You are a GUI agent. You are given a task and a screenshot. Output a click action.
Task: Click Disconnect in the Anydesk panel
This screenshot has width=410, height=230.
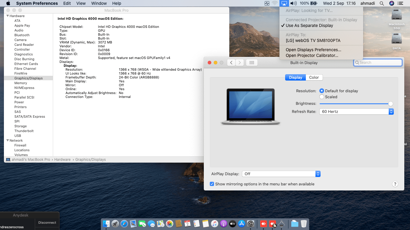[x=47, y=223]
